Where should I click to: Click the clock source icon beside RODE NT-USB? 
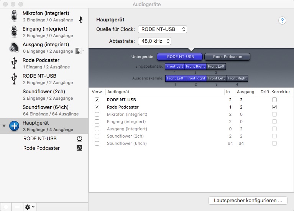click(x=79, y=139)
